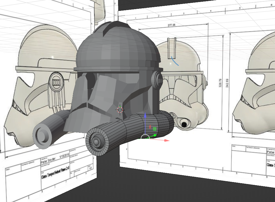Click the green Y-axis gizmo handle

(x=155, y=135)
